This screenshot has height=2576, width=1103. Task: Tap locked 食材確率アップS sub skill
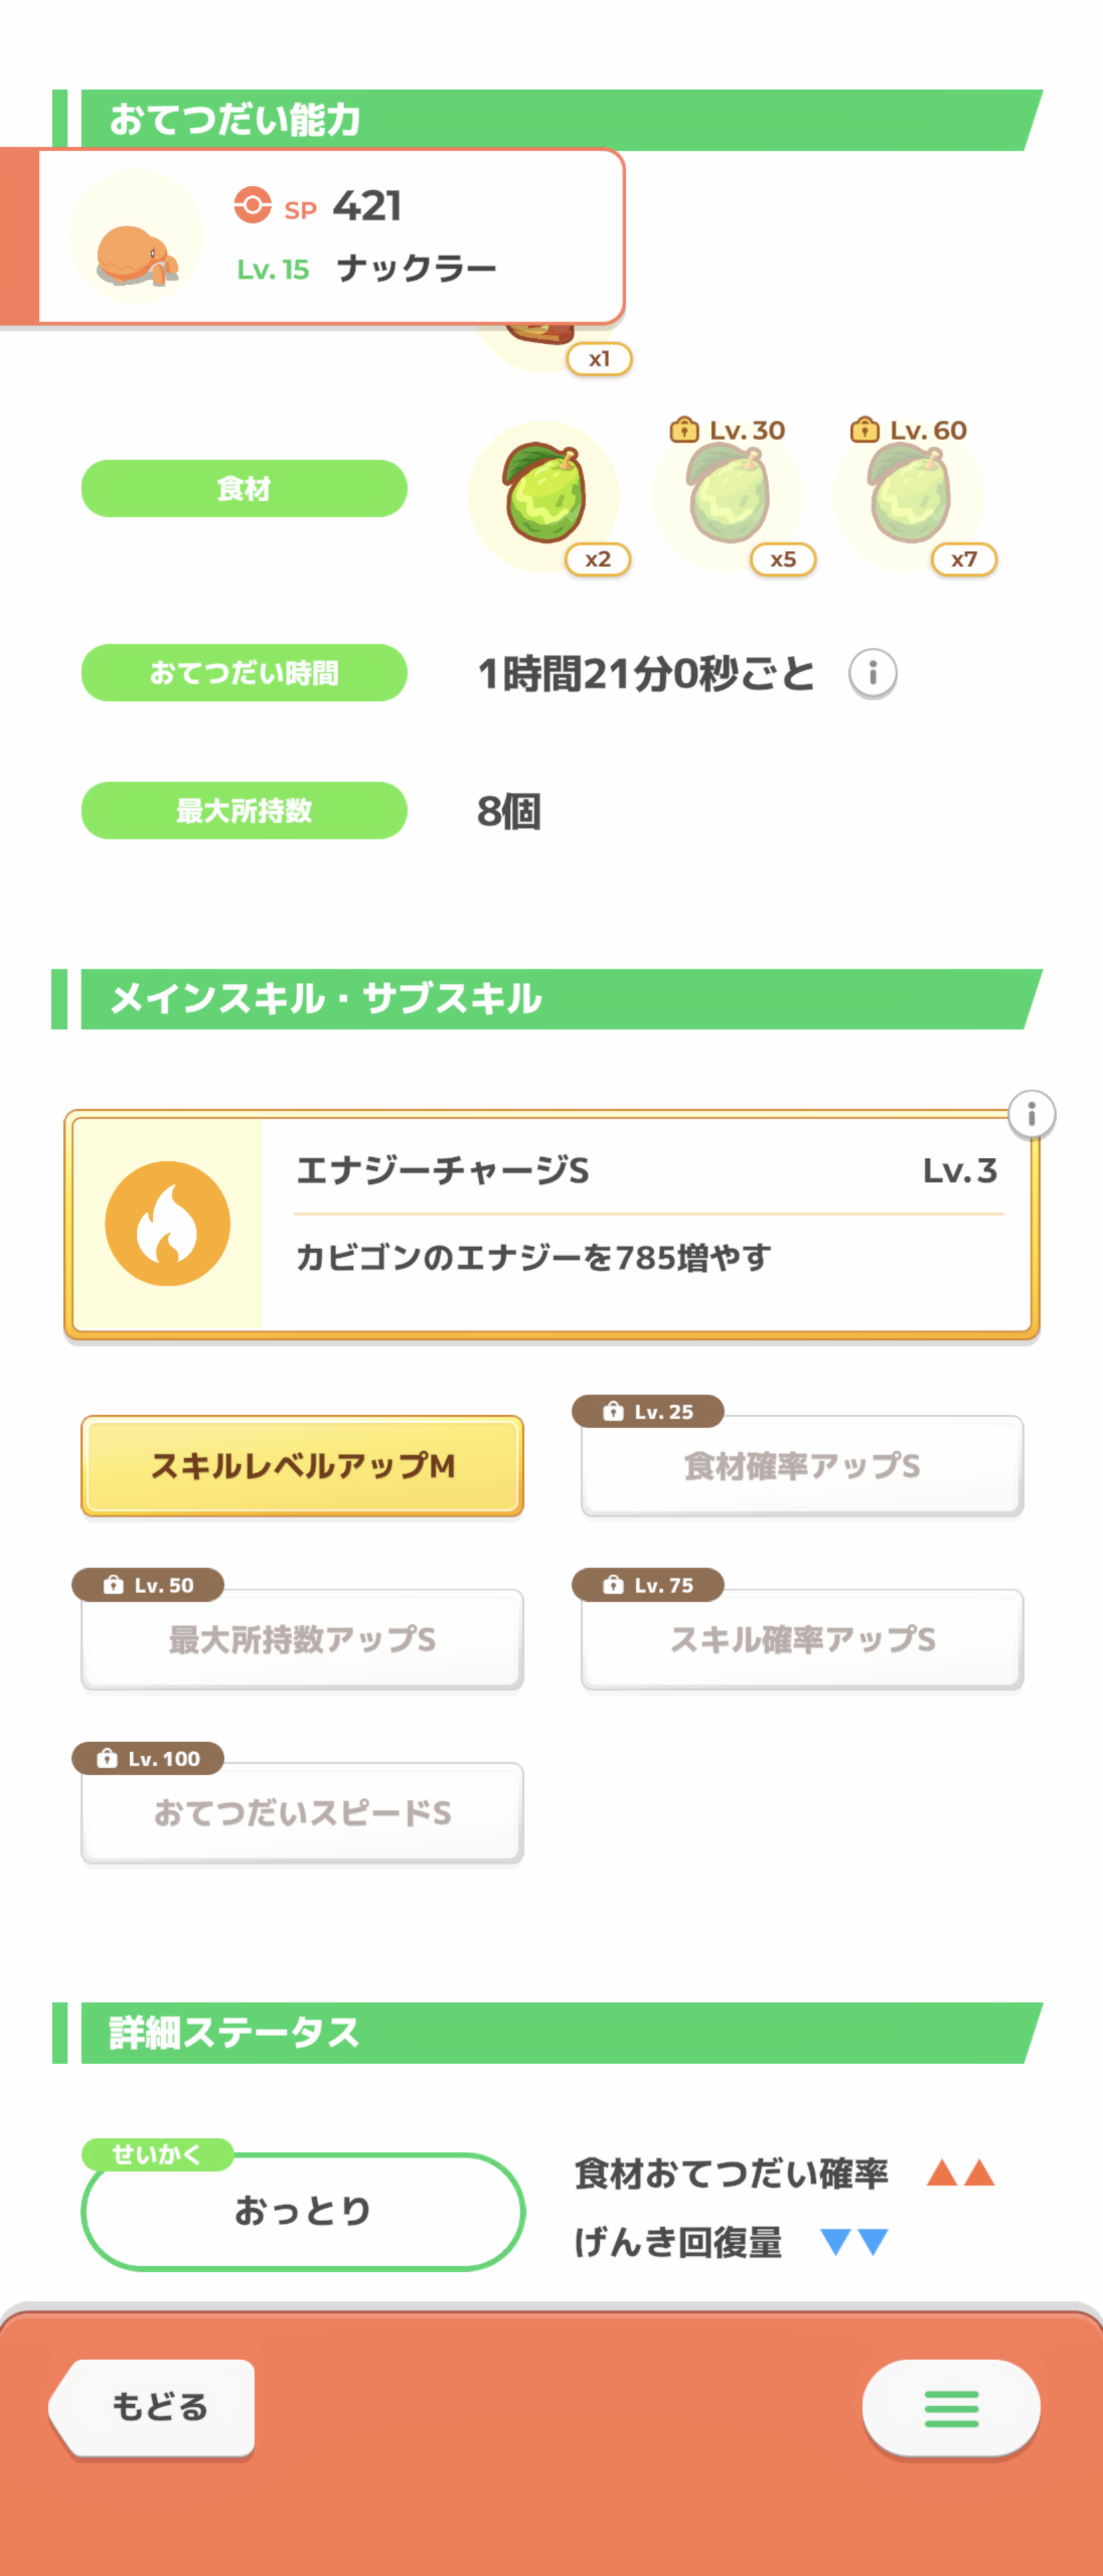[x=801, y=1466]
